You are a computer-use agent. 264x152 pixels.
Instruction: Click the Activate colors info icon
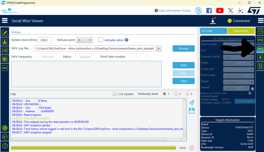[126, 40]
